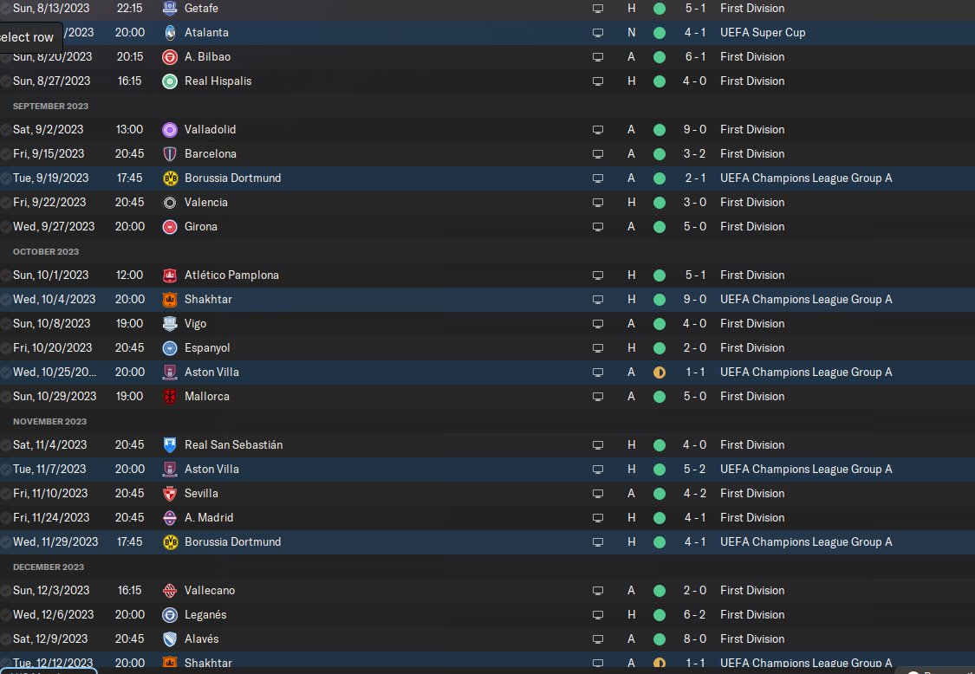
Task: Open the 6 - 2 result against Leganés
Action: pyautogui.click(x=694, y=615)
